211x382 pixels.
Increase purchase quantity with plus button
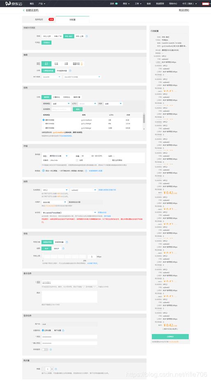point(52,369)
